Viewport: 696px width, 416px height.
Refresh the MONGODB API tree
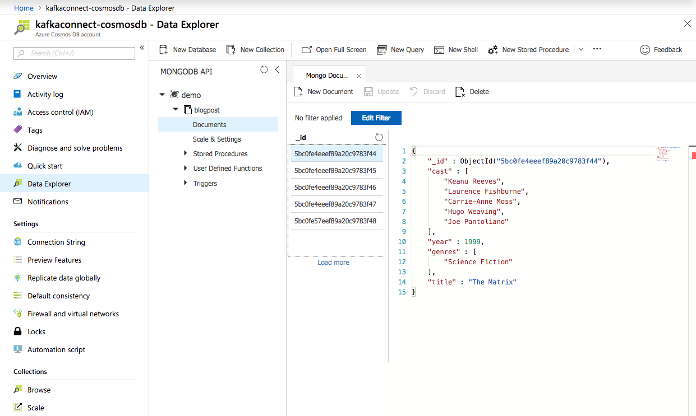pos(264,69)
